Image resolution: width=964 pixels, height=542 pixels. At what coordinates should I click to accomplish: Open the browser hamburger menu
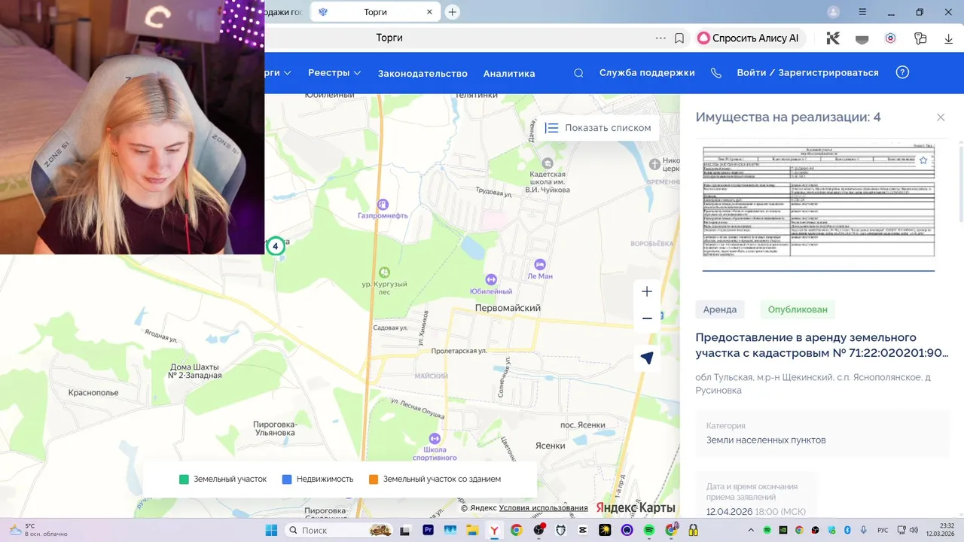point(863,12)
